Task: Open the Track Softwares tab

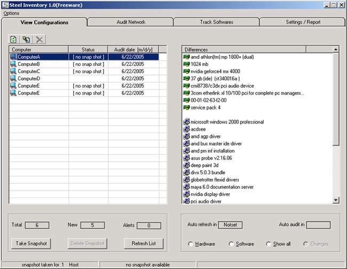Action: pyautogui.click(x=216, y=22)
